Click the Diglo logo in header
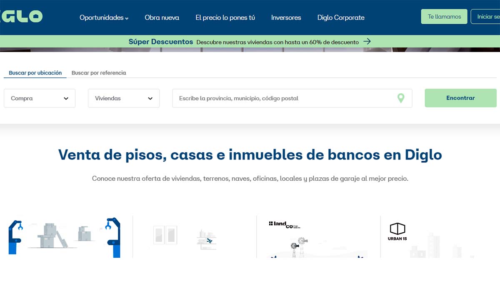The width and height of the screenshot is (500, 281). coord(21,17)
